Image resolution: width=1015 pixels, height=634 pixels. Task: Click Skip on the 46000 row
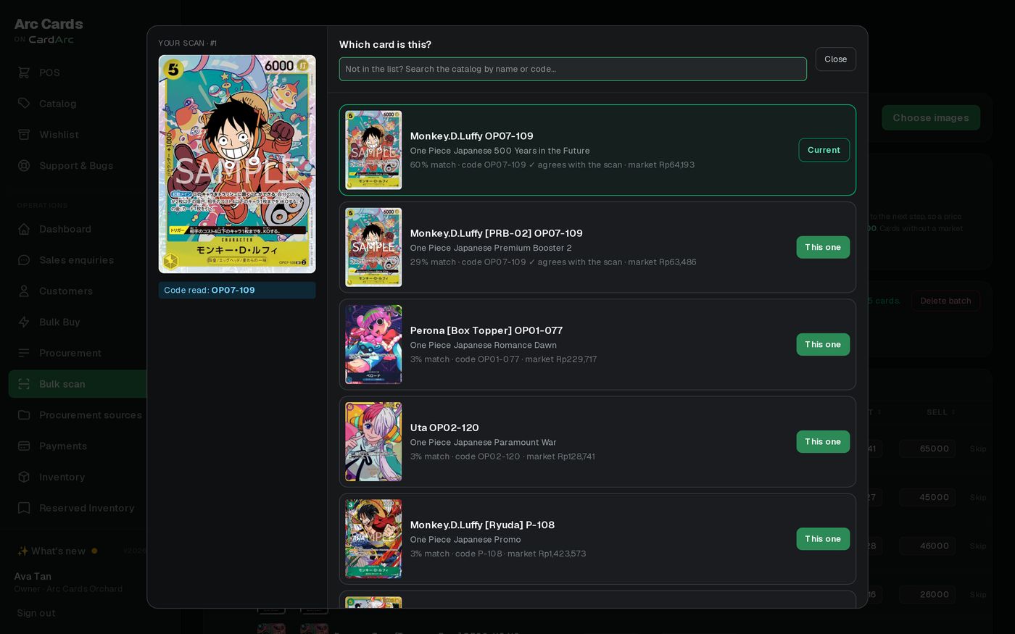click(x=978, y=546)
